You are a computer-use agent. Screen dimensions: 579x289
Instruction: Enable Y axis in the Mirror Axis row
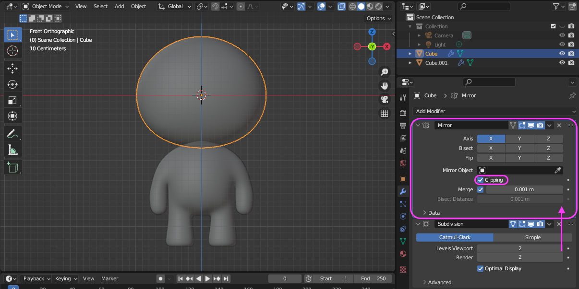pyautogui.click(x=519, y=139)
